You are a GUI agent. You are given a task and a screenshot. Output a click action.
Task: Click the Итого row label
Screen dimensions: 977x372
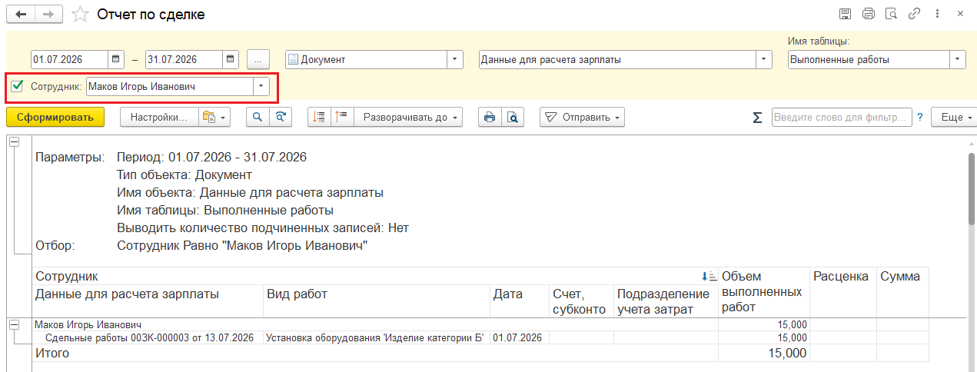click(x=52, y=354)
